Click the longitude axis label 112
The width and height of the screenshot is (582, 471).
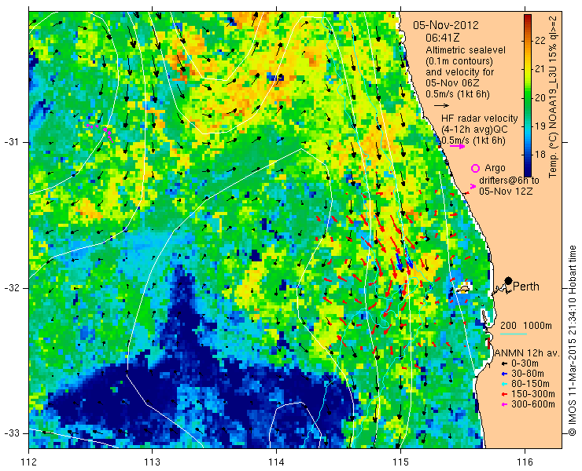(x=29, y=462)
